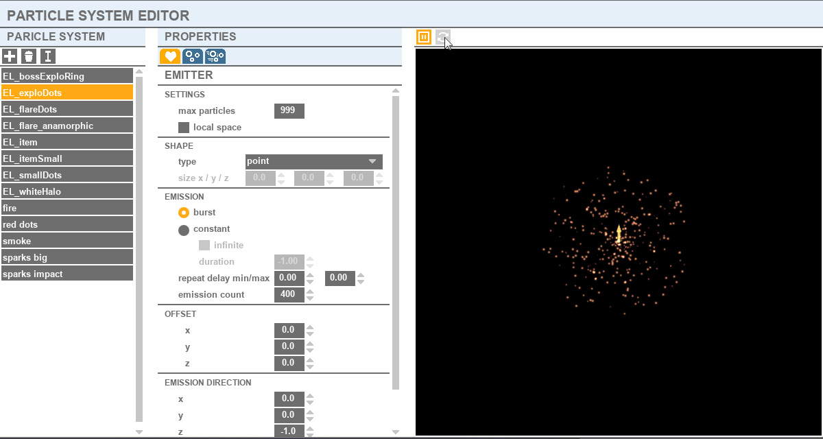Edit repeat delay min field

(289, 278)
